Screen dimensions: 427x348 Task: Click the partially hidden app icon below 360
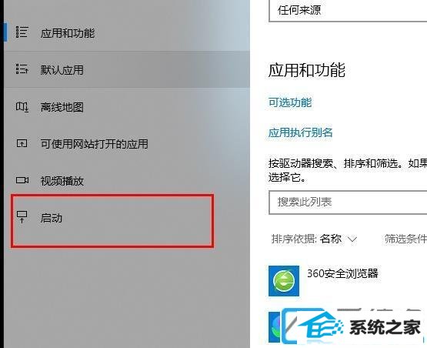[275, 327]
